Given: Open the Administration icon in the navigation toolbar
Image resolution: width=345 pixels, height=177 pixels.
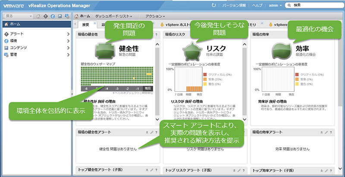Looking at the screenshot, I should [67, 16].
